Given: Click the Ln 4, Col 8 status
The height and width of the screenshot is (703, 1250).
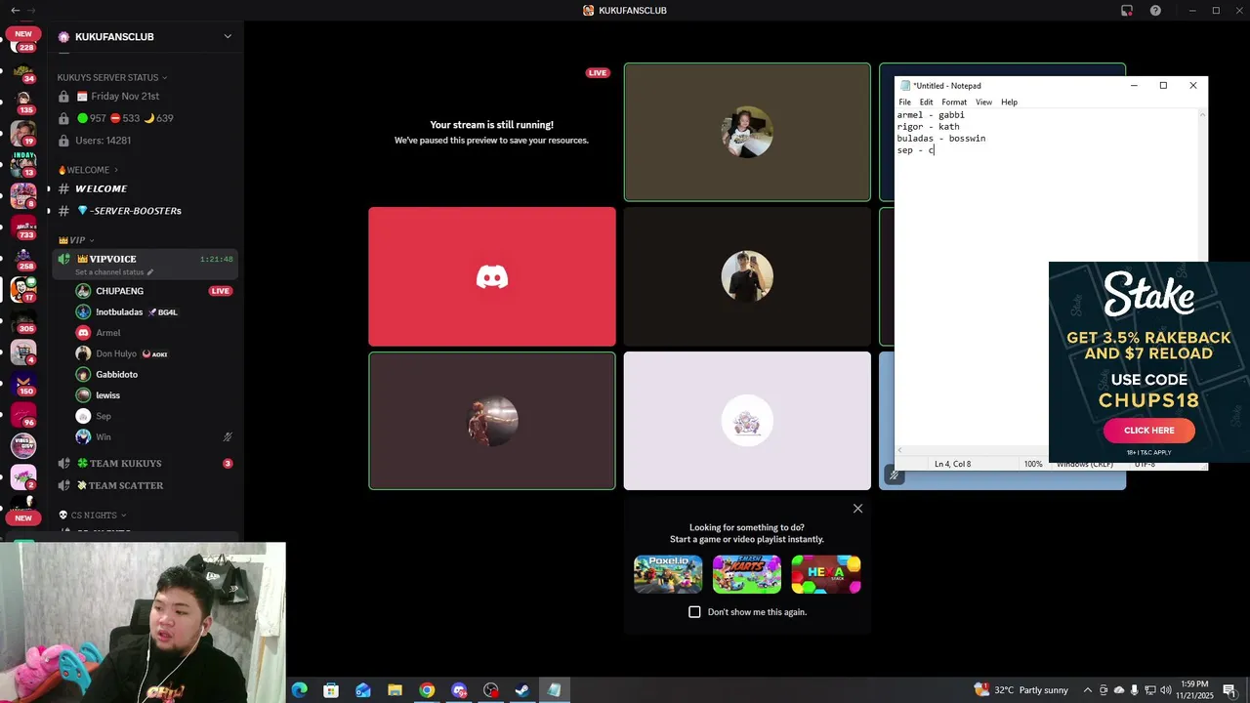Looking at the screenshot, I should 952,464.
